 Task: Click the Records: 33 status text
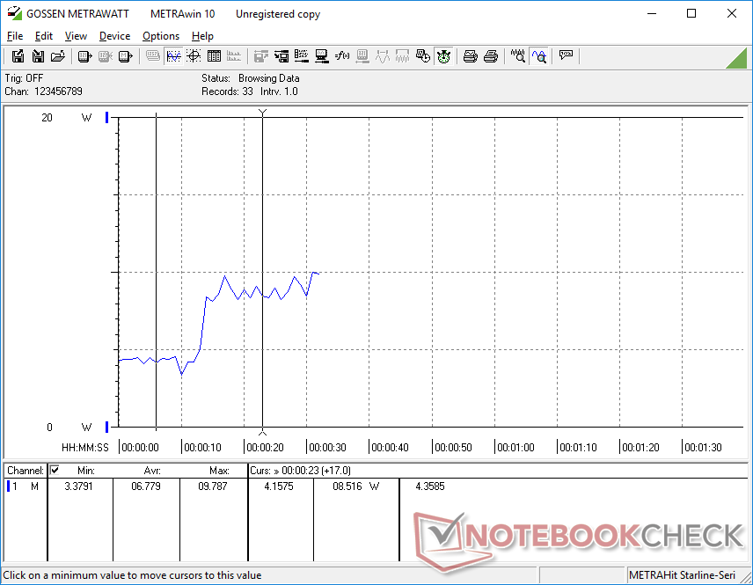(227, 91)
